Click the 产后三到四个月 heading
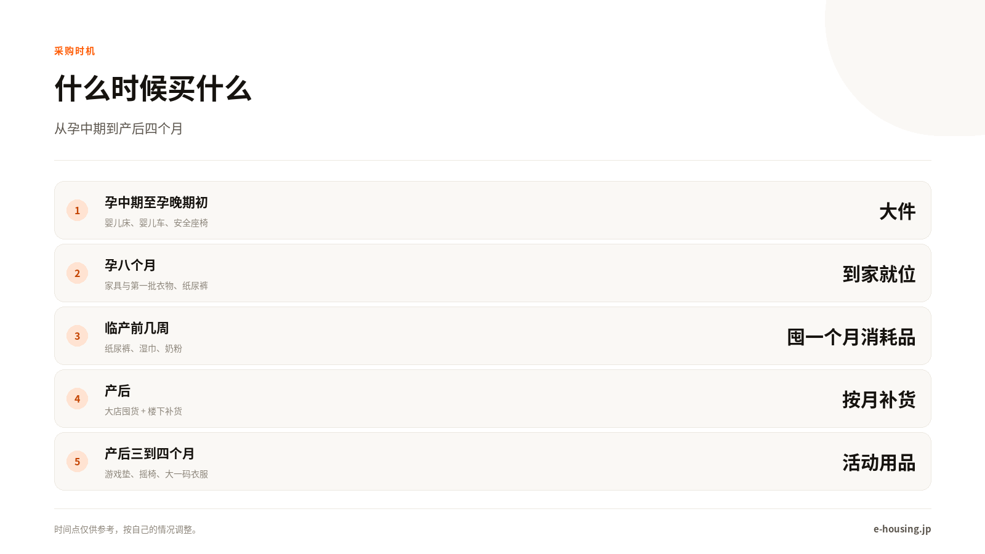Viewport: 985px width, 554px height. point(150,454)
